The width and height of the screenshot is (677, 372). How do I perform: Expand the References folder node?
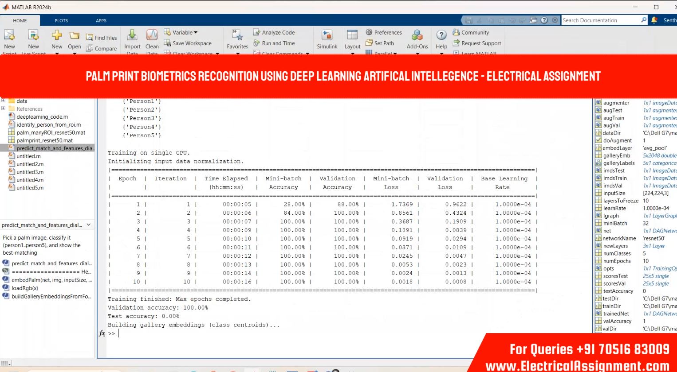[4, 108]
